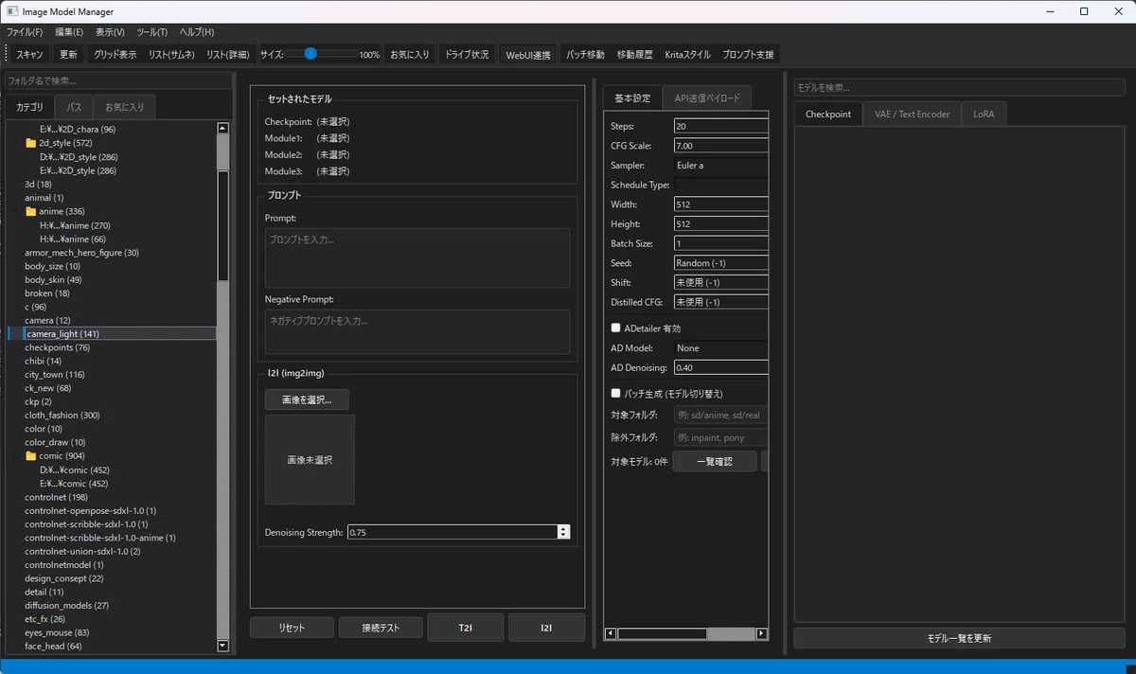Viewport: 1136px width, 674px height.
Task: Open 移動履歴 from the toolbar
Action: (634, 55)
